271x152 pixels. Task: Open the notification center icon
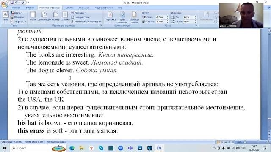[264, 148]
